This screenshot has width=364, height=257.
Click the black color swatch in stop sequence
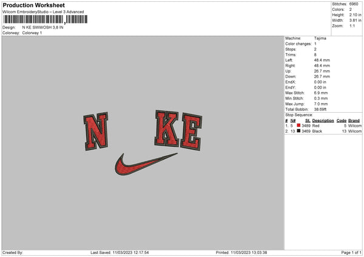click(298, 131)
